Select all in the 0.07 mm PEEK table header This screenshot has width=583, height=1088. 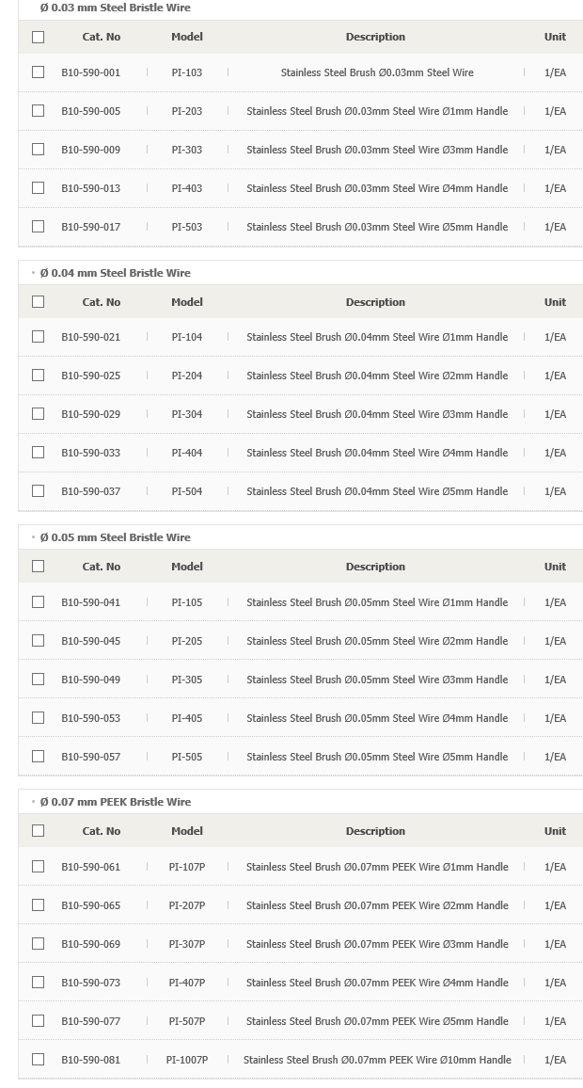coord(39,830)
